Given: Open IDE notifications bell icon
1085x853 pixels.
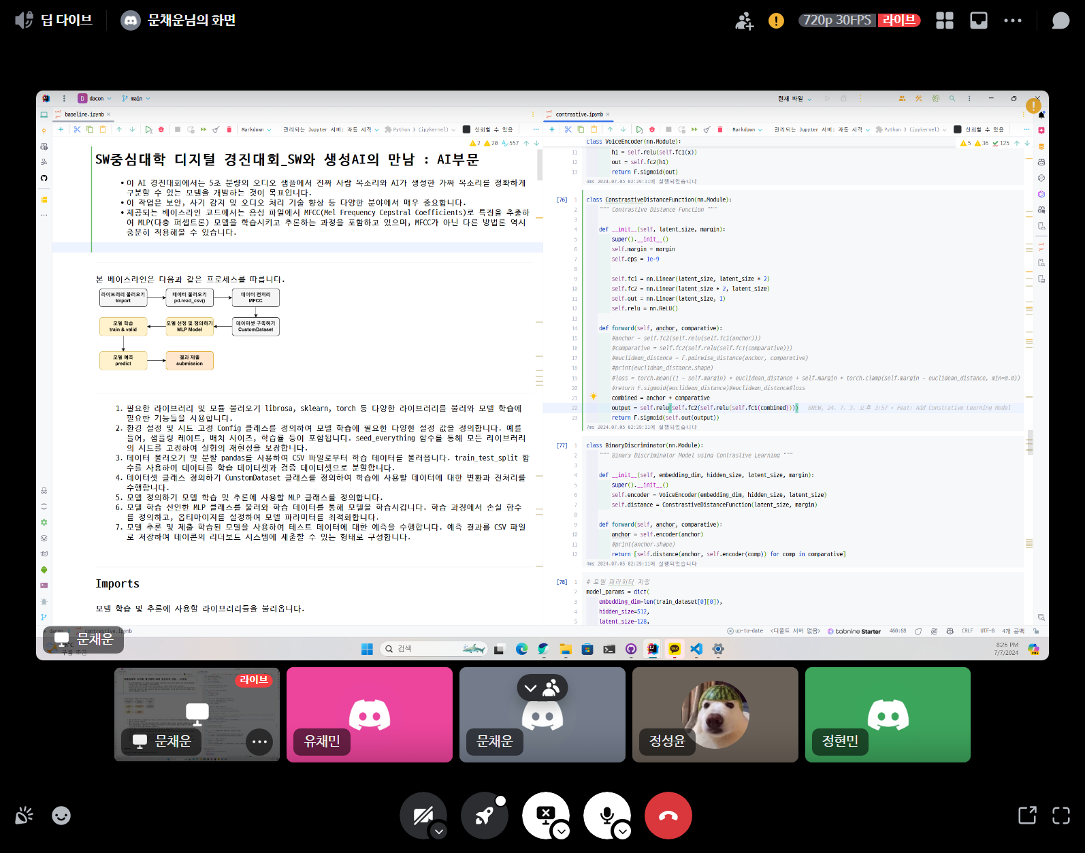Looking at the screenshot, I should coord(1041,114).
